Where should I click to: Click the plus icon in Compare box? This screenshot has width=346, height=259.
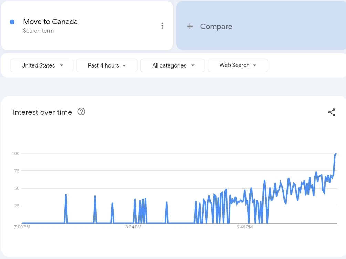(190, 26)
